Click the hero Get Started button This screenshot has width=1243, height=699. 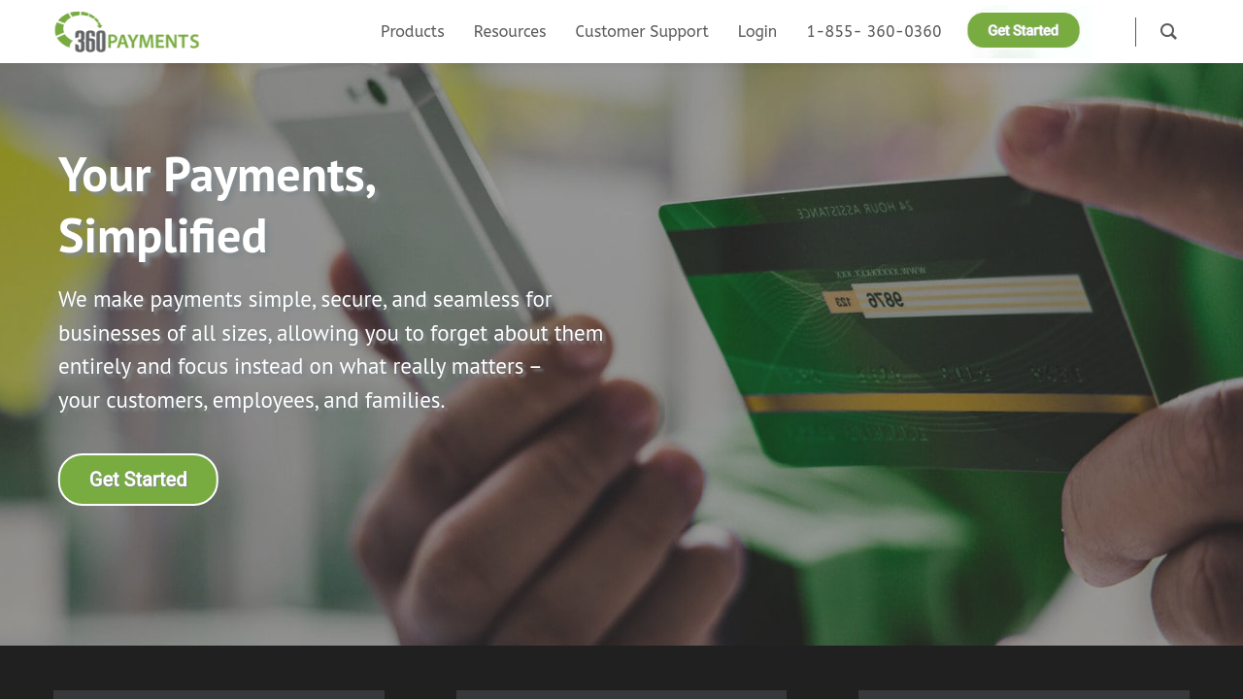[138, 480]
